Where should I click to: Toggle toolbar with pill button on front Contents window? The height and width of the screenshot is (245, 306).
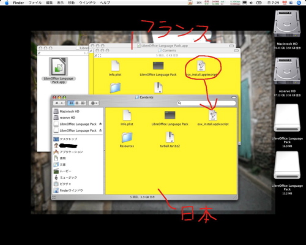(x=234, y=97)
